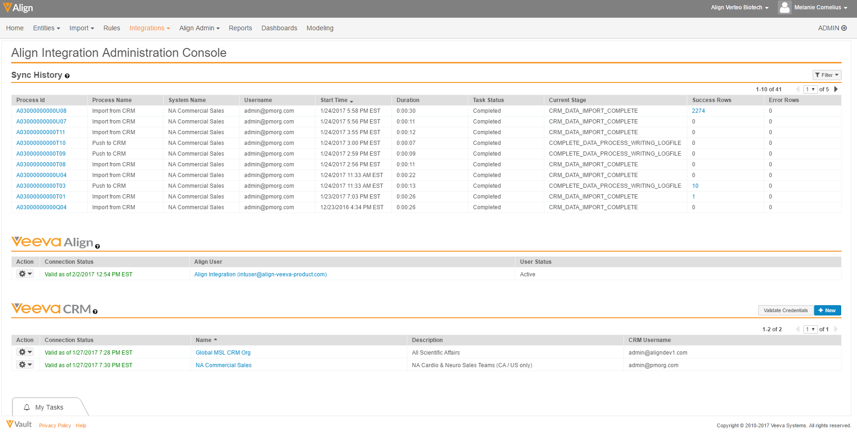Open process A03000000000U08 link
The width and height of the screenshot is (857, 438).
point(41,111)
